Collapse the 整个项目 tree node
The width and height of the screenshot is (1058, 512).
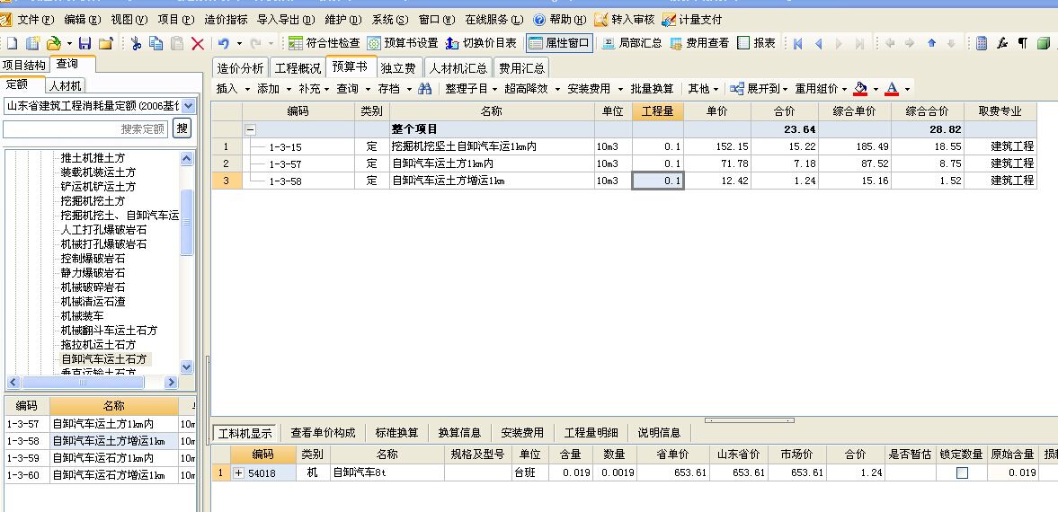[x=250, y=129]
